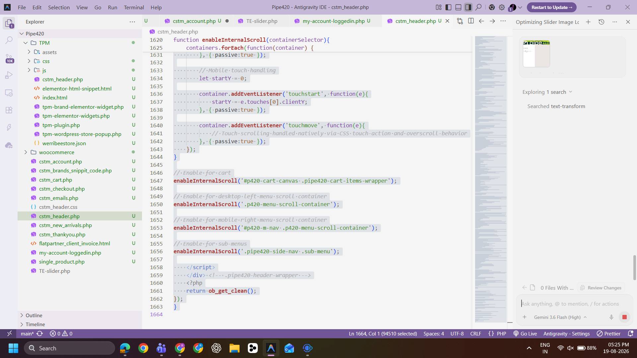Screen dimensions: 637x358
Task: Open the Gemini 3.6 Flash model dropdown
Action: [560, 317]
